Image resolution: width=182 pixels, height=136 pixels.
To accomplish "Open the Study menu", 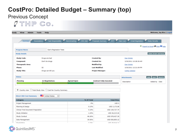I will coord(14,32).
